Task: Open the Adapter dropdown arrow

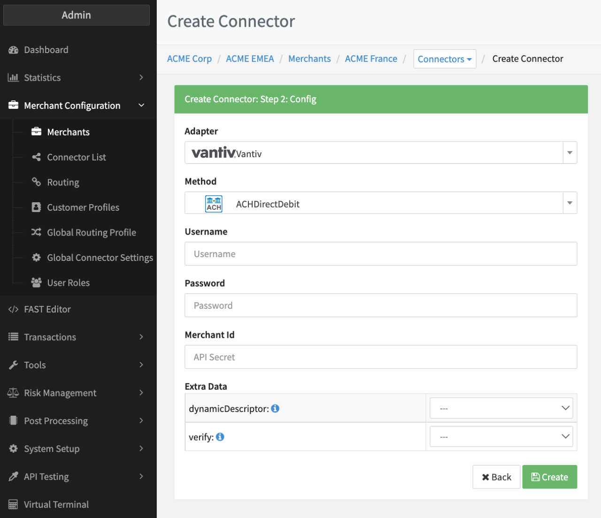Action: pos(570,152)
